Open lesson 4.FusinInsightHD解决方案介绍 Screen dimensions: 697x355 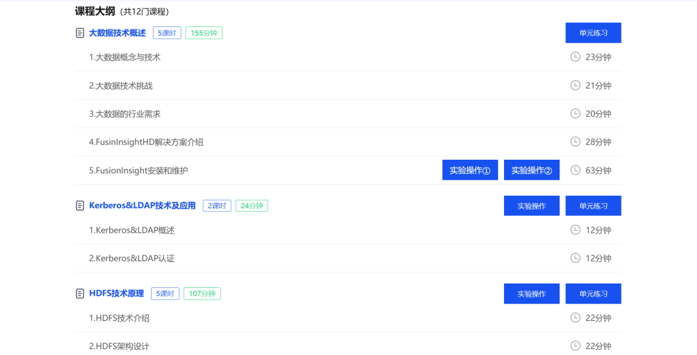point(146,142)
